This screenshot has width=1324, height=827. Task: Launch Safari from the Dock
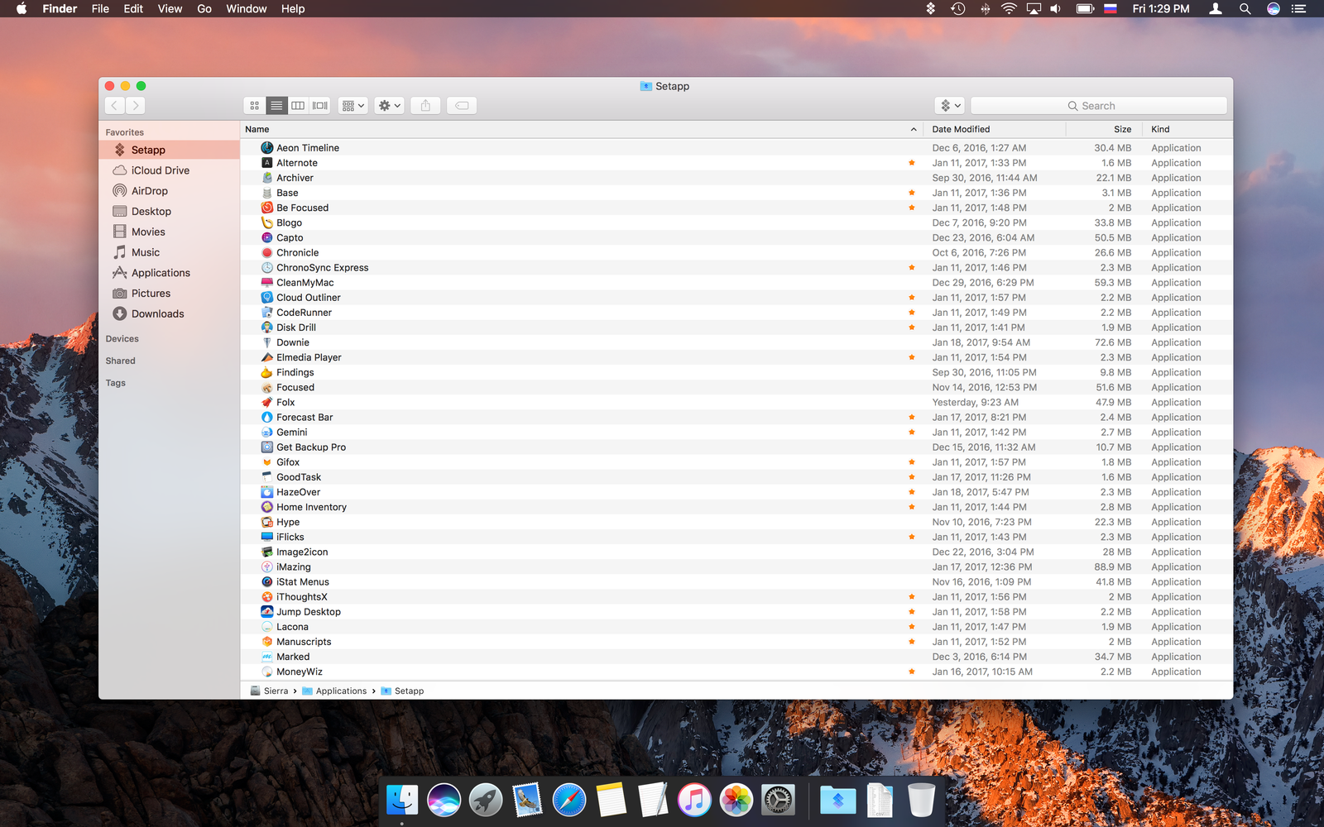(x=569, y=800)
